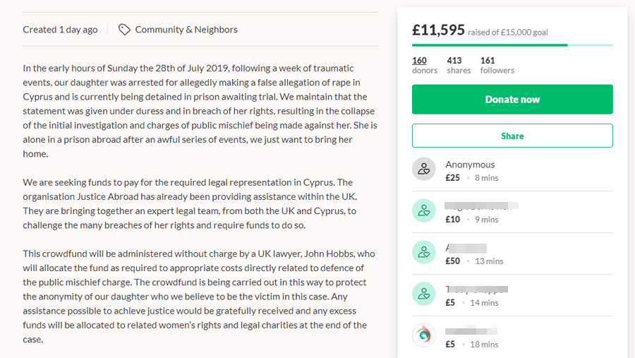Click the colorful swirl avatar of the £5 18 mins donor
This screenshot has height=358, width=635.
424,335
